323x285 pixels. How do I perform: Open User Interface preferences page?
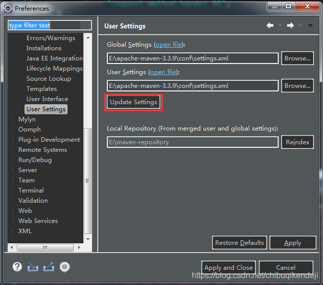pos(47,99)
